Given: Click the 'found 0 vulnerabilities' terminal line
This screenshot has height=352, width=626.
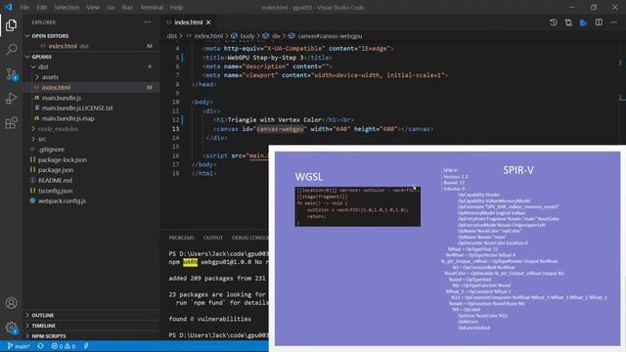Looking at the screenshot, I should 210,319.
